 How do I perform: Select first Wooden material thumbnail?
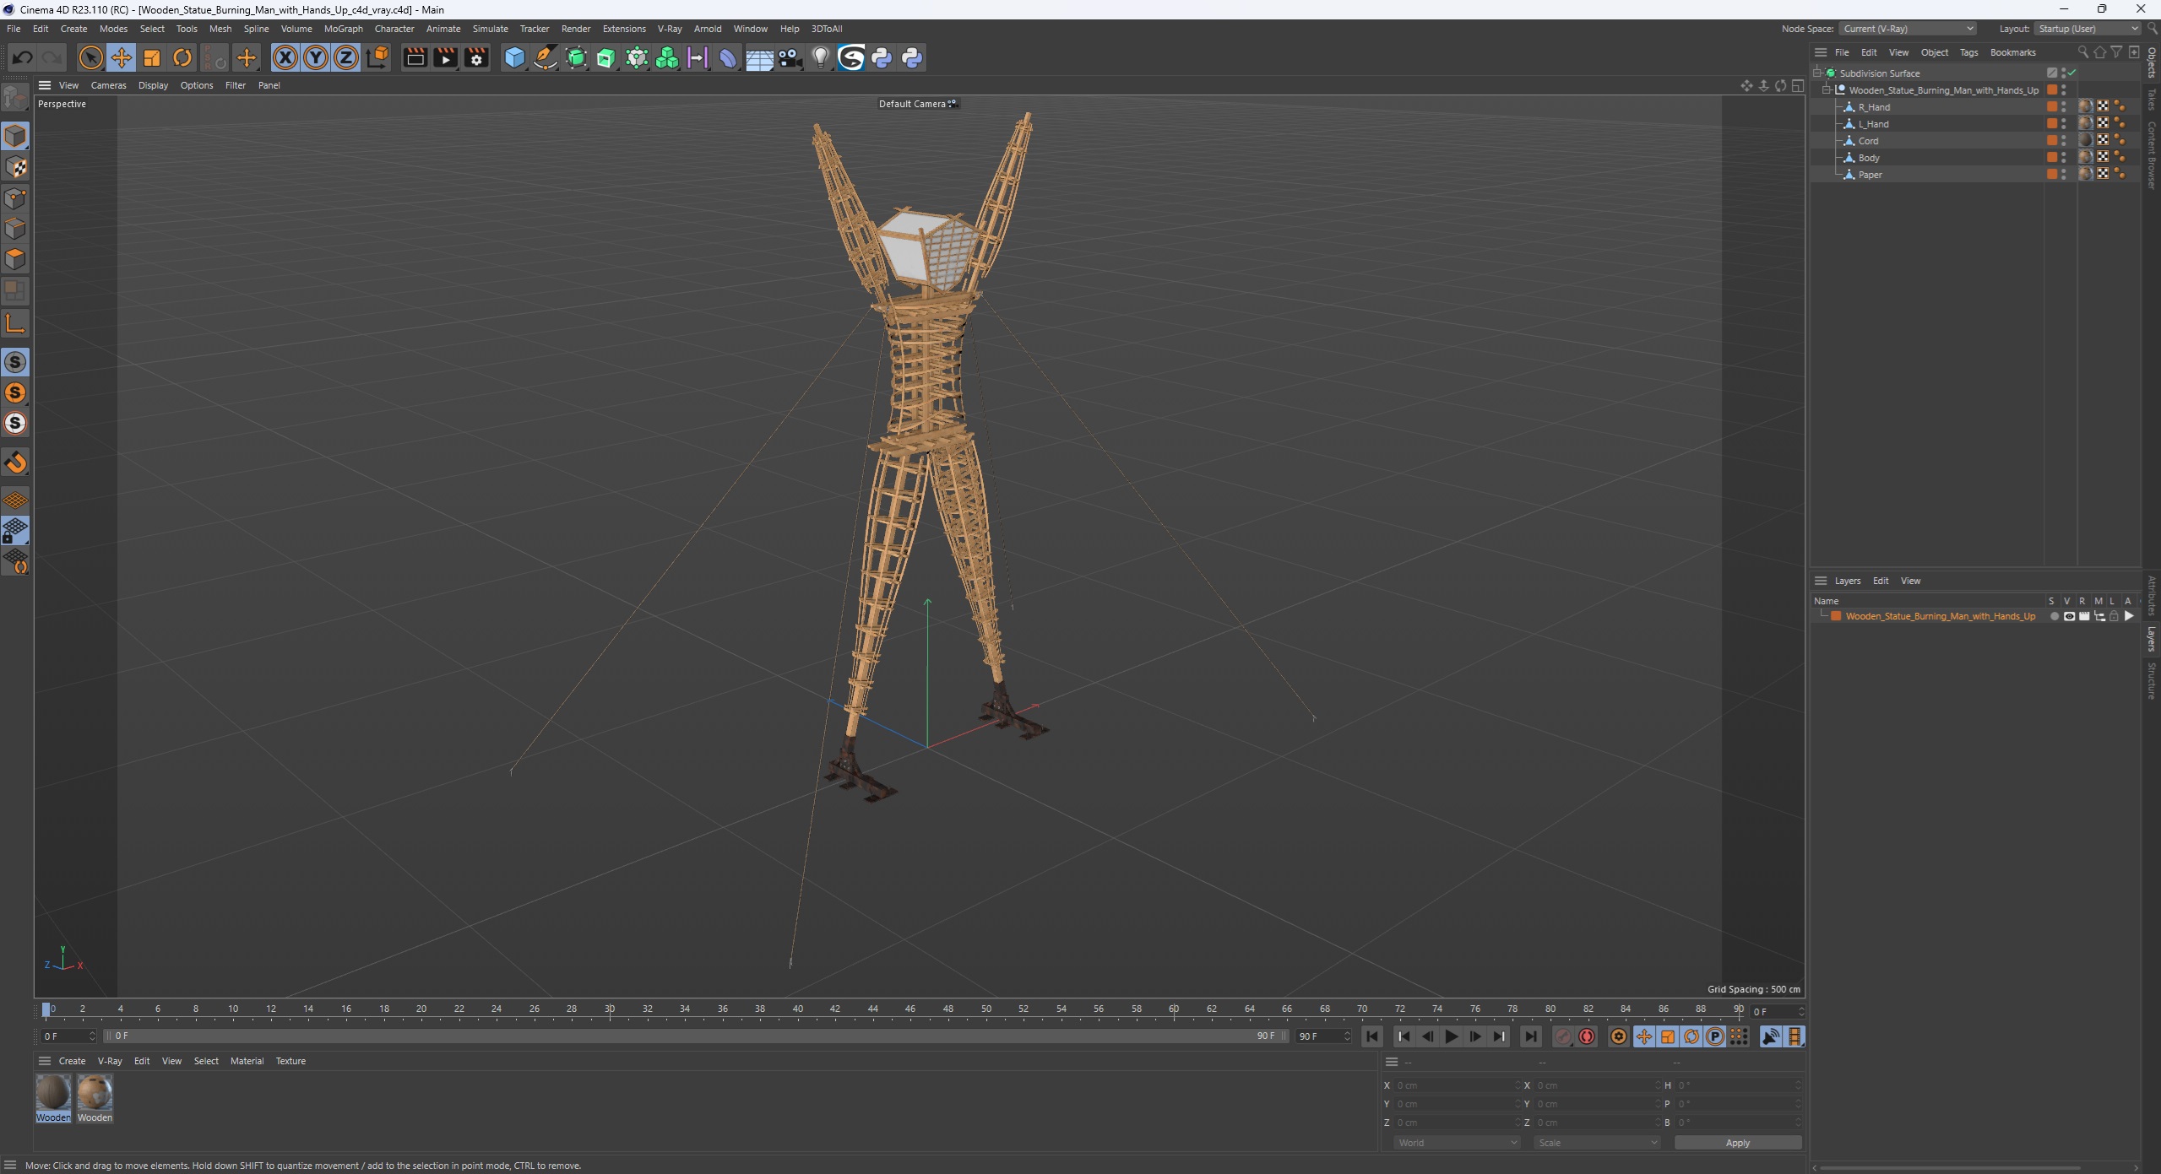pyautogui.click(x=53, y=1093)
